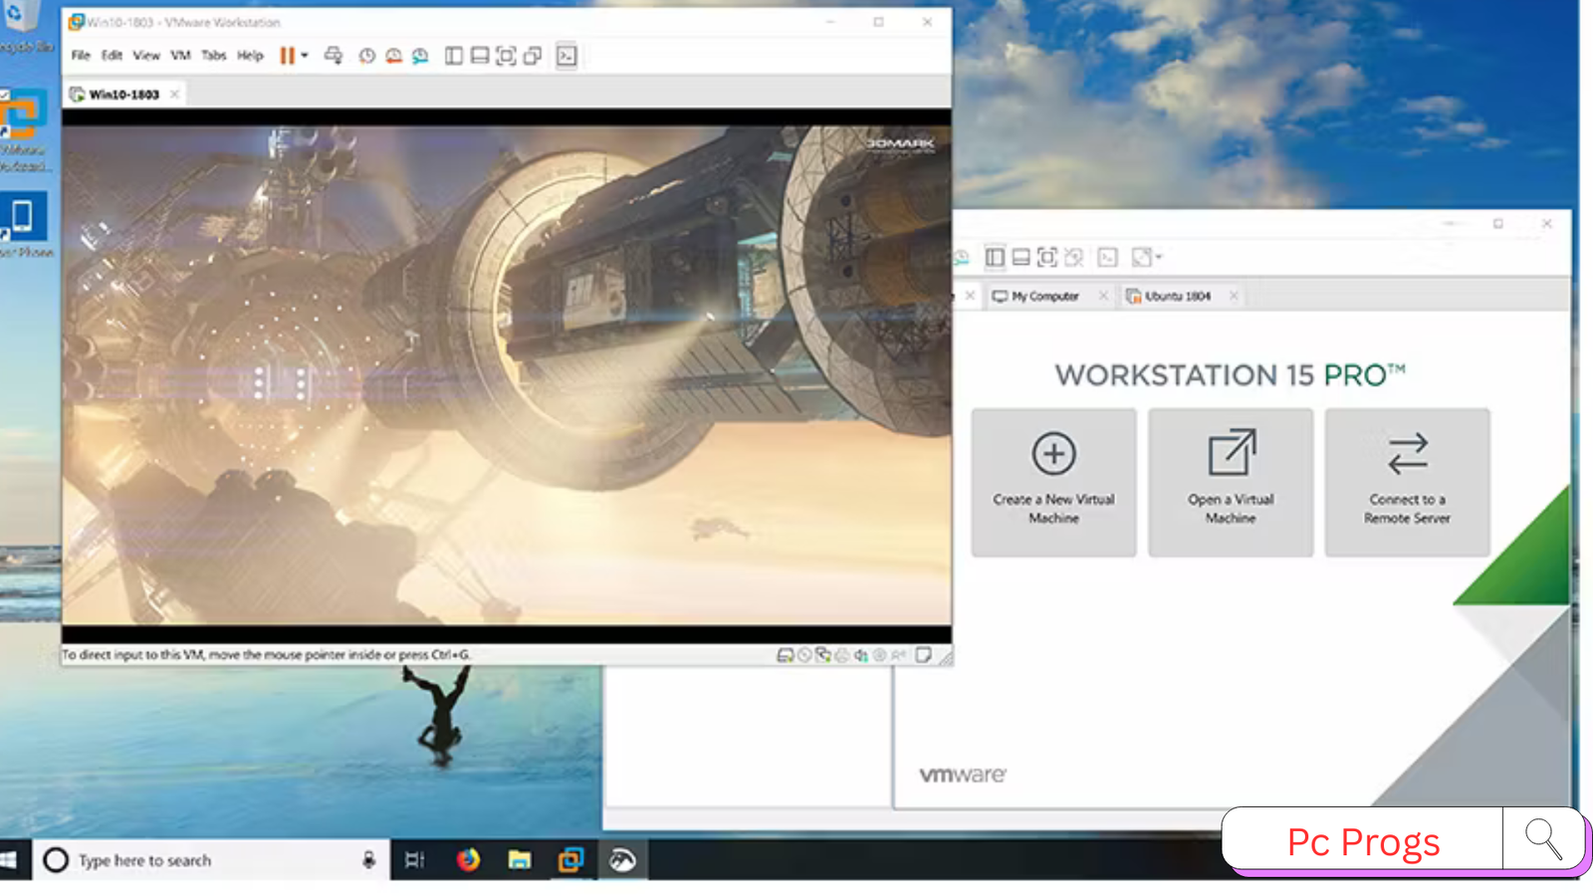Viewport: 1593px width, 896px height.
Task: Open the Edit menu in Win10-1803 window
Action: [112, 56]
